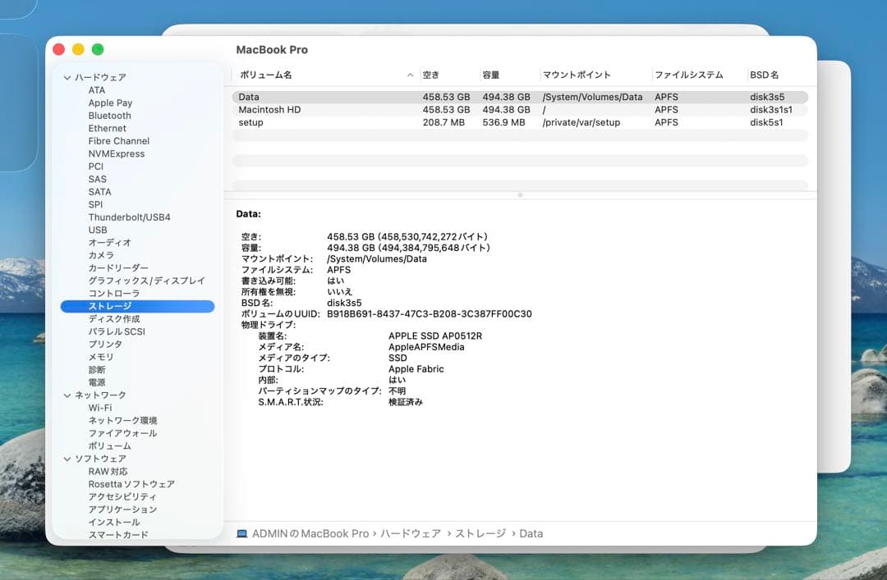Select SPI in sidebar
887x580 pixels.
(x=95, y=204)
